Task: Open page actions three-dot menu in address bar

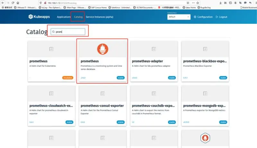Action: [x=193, y=3]
